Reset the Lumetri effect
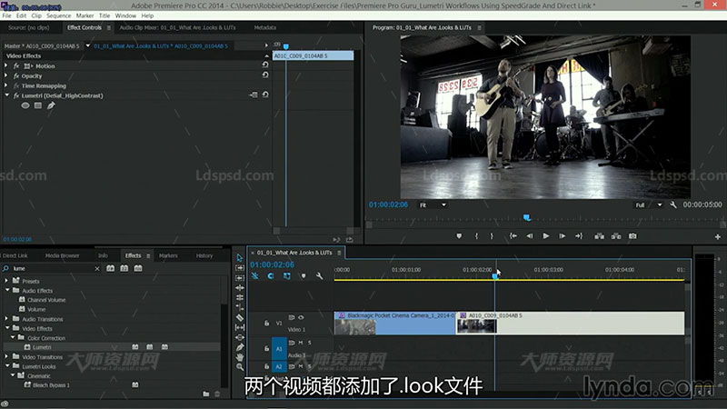Viewport: 727px width, 409px height. click(265, 95)
